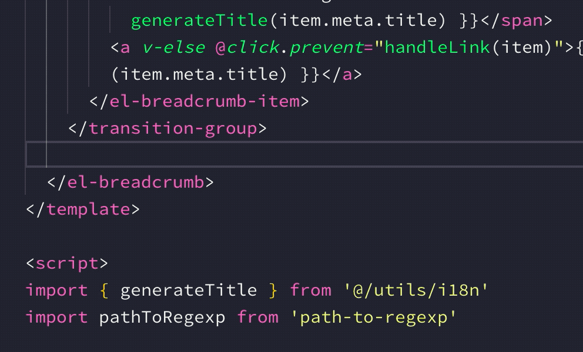Click the closing el-breadcrumb tag
This screenshot has width=583, height=352.
point(130,182)
